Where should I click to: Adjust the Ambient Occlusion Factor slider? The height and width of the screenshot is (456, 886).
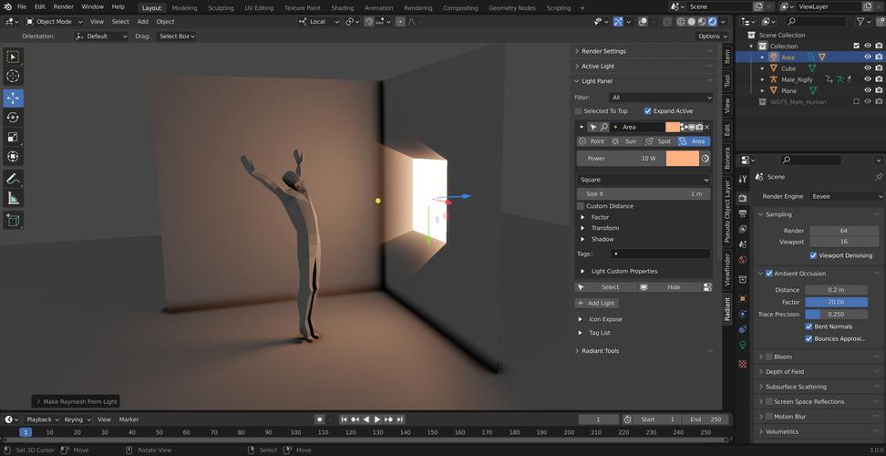pyautogui.click(x=836, y=302)
